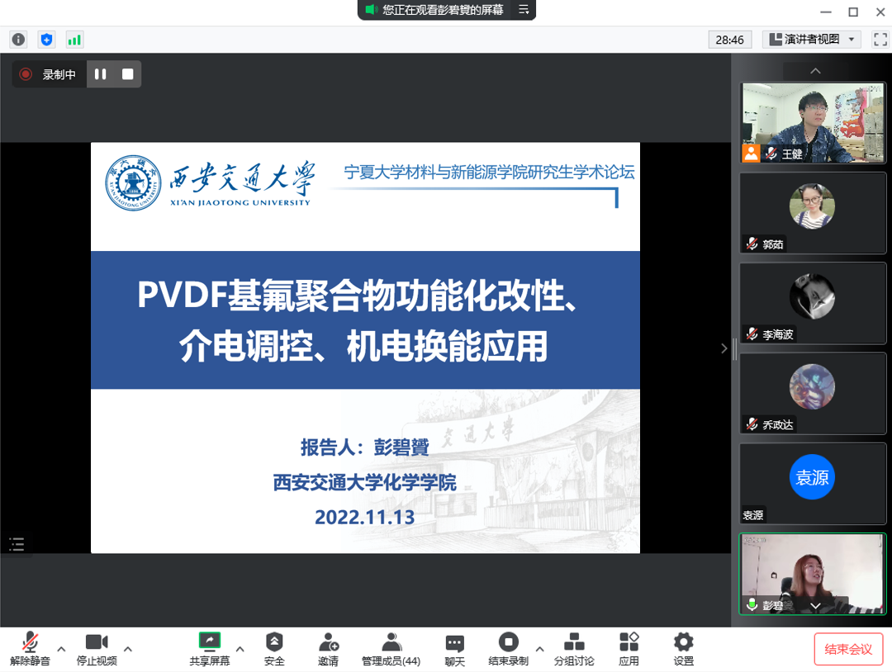Open the 安全 security icon
Viewport: 892px width, 672px height.
[x=274, y=649]
